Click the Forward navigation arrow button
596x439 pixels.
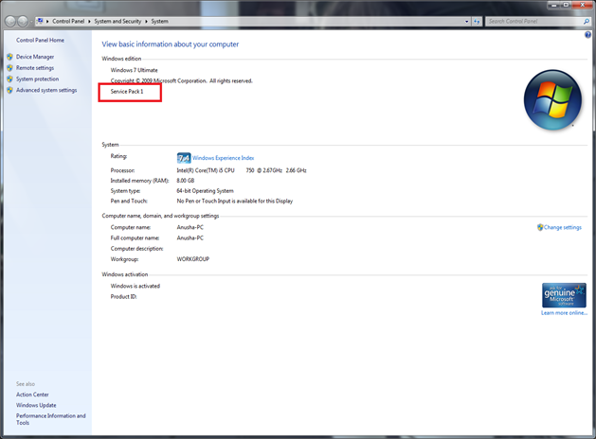(23, 21)
